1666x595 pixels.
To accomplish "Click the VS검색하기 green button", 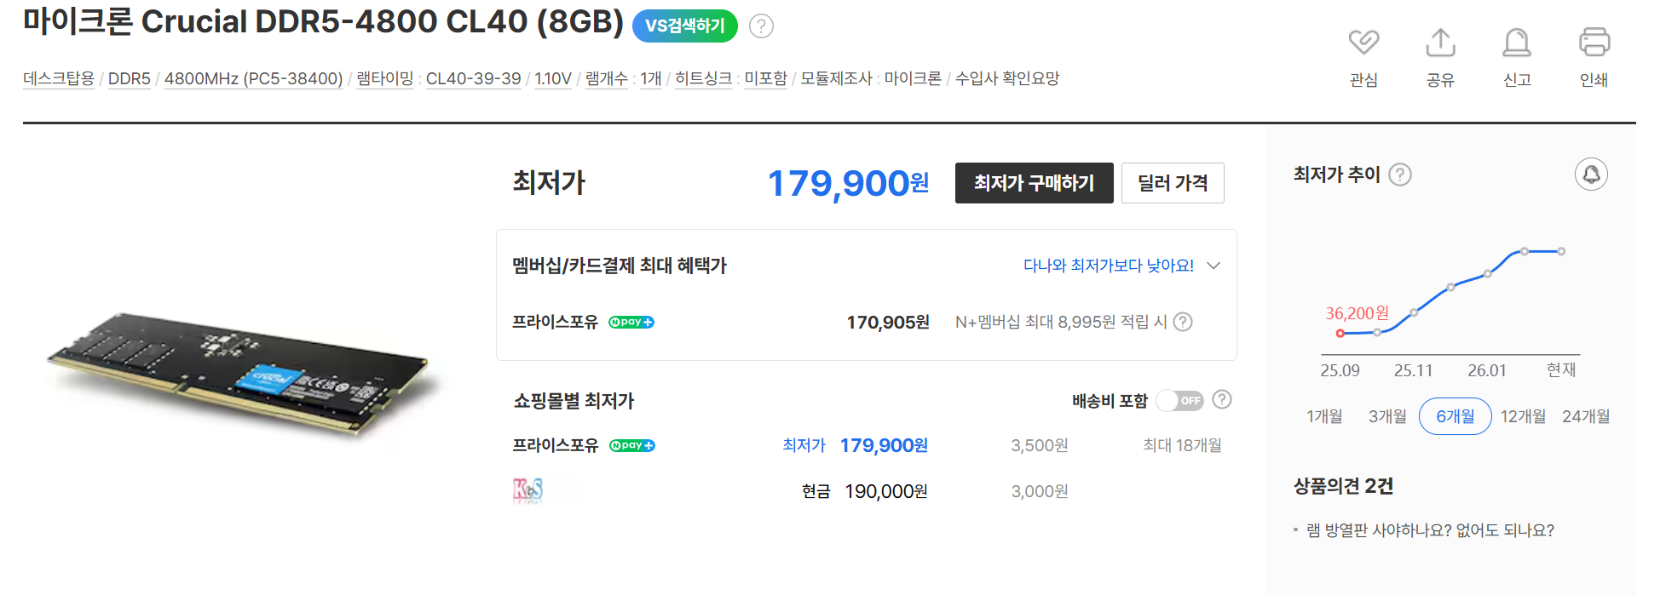I will tap(684, 26).
